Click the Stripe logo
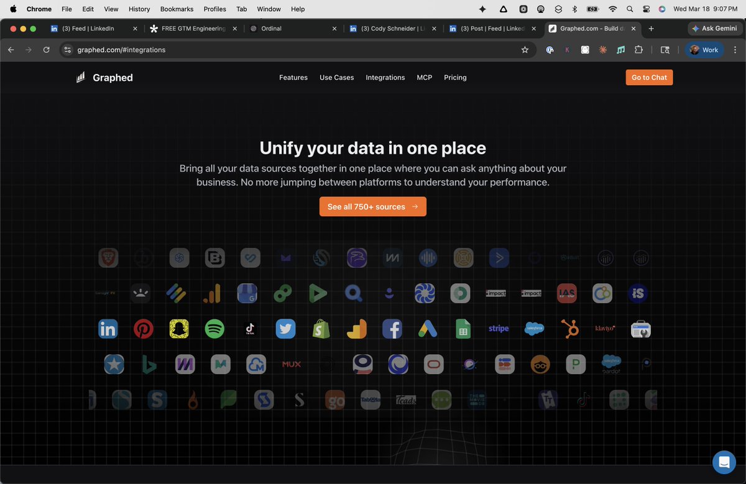Viewport: 746px width, 484px height. pyautogui.click(x=499, y=329)
